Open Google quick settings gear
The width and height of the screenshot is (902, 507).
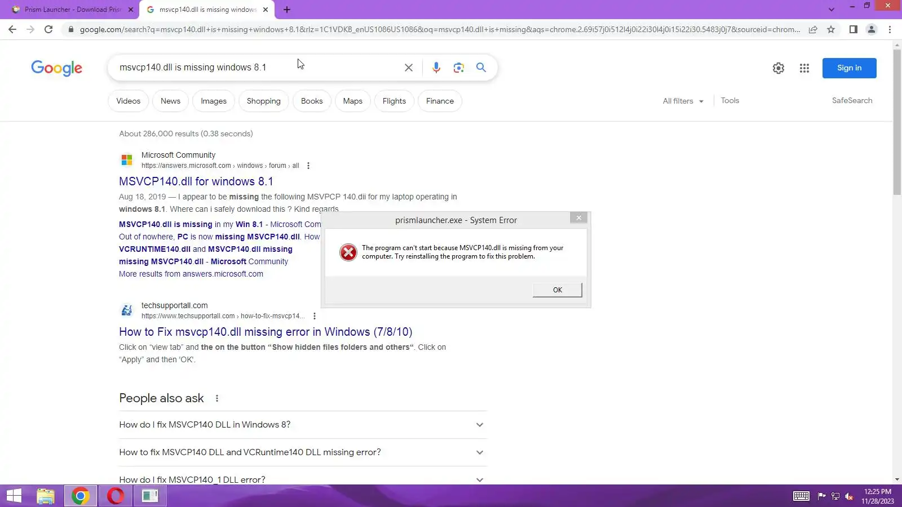[x=779, y=68]
